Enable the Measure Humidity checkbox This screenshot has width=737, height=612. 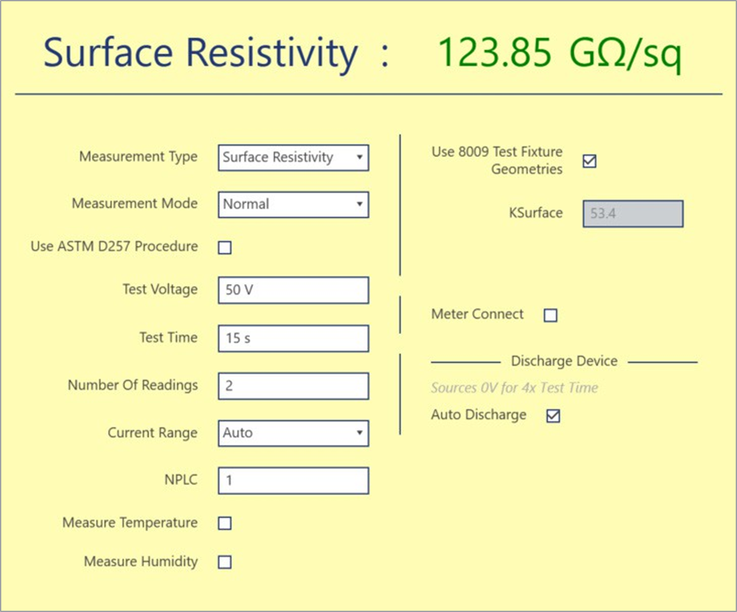pos(224,562)
